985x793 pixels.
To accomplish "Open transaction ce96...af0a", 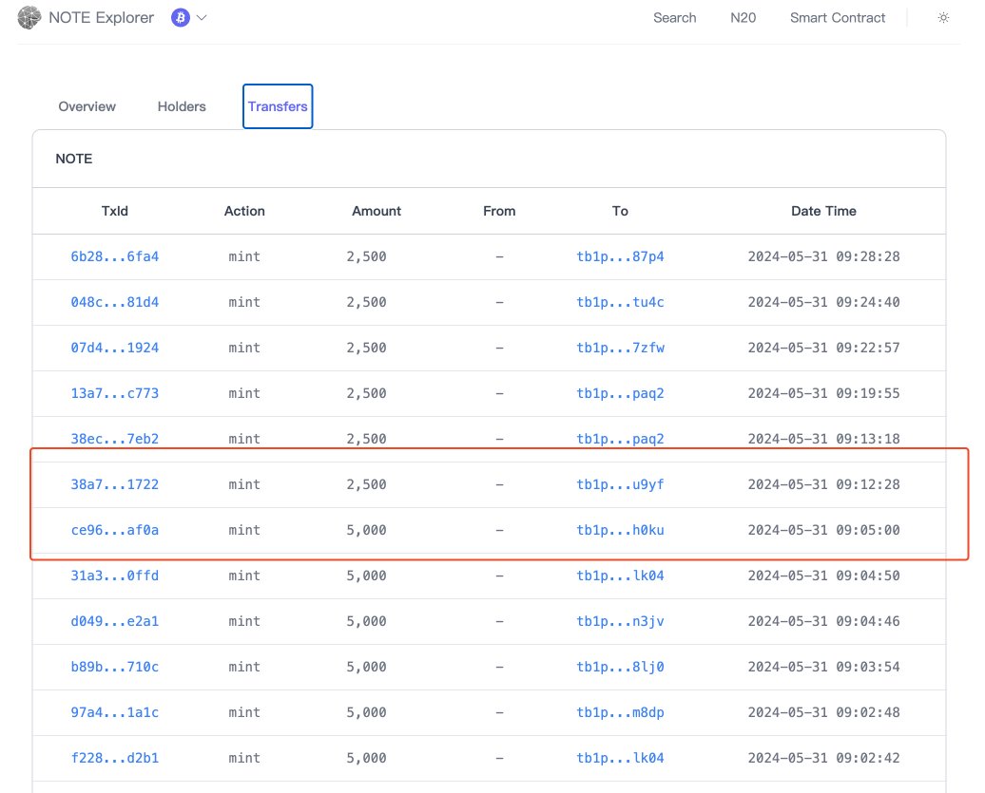I will pos(114,530).
